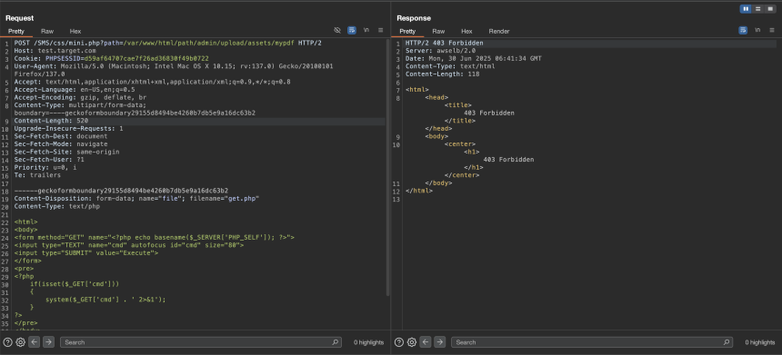Go to previous search match in Response

pos(425,342)
